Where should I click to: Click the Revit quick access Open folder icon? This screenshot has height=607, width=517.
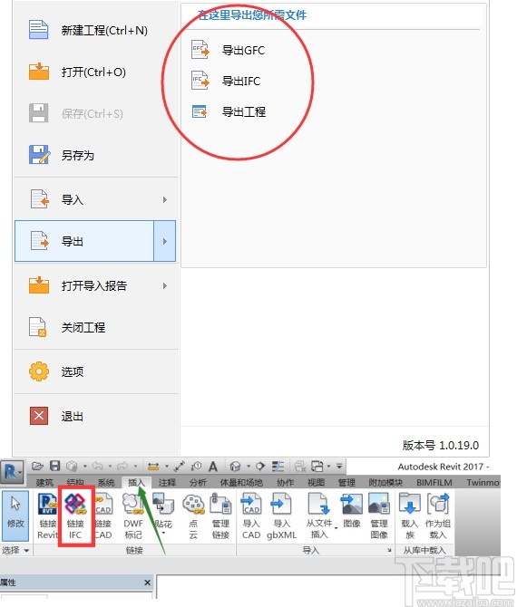click(x=37, y=466)
